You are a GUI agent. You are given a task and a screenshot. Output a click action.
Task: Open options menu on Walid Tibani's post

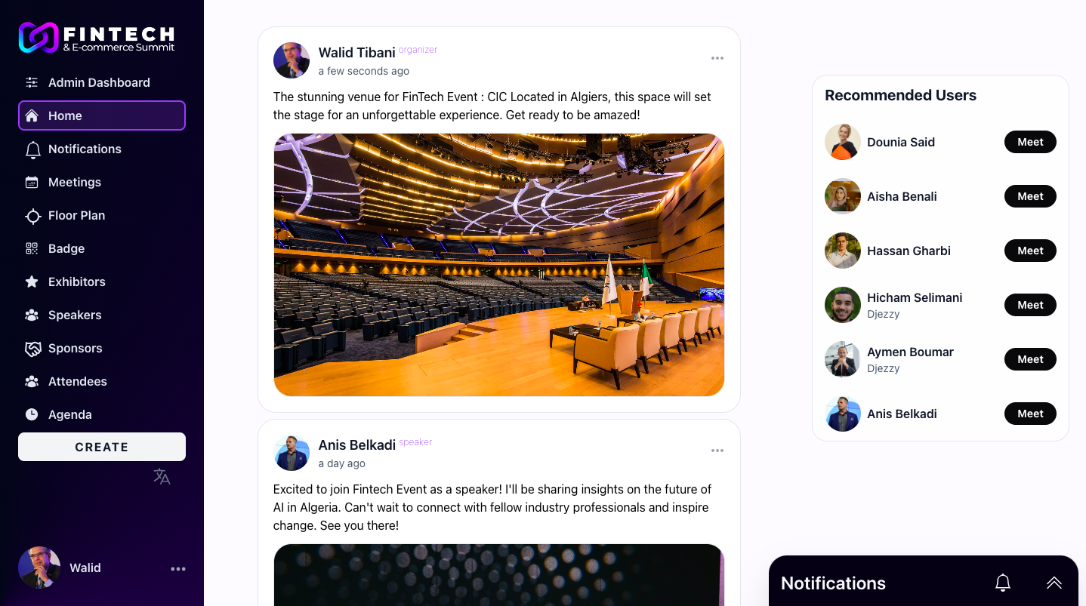717,58
